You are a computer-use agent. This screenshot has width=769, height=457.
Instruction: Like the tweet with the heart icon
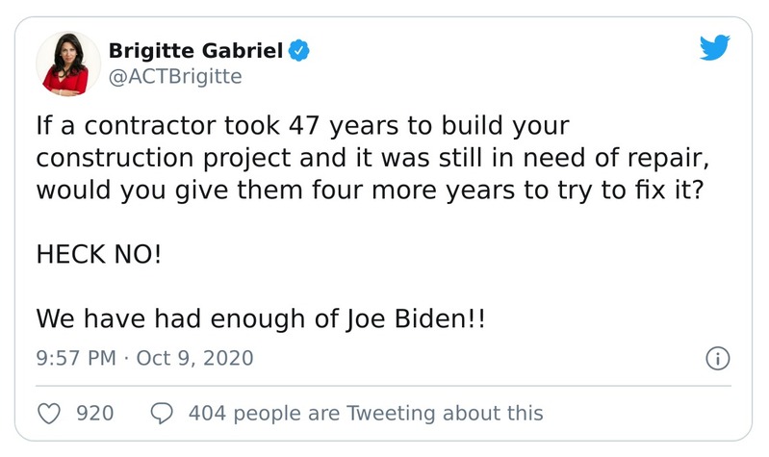point(48,414)
